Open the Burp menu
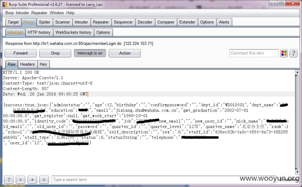The height and width of the screenshot is (187, 302). coord(9,13)
